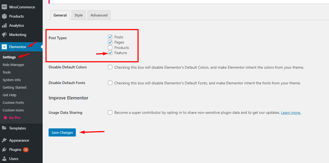Open the Custom Icons page
The height and width of the screenshot is (163, 329).
point(13,110)
